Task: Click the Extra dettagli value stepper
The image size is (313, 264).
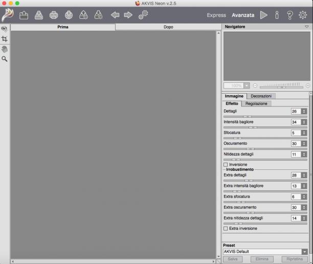Action: 304,175
